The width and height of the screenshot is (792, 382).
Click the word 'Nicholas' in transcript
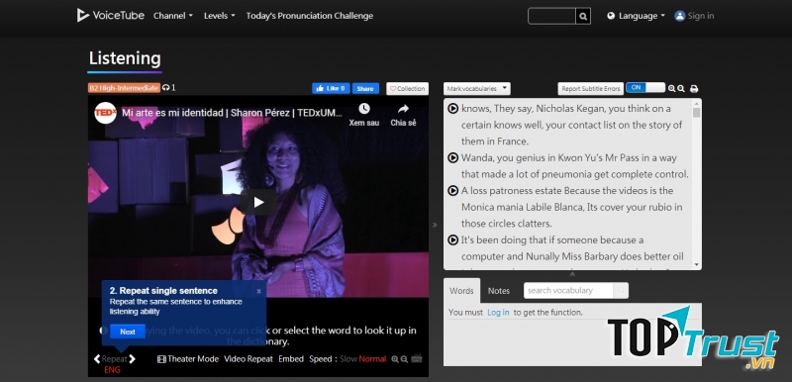coord(554,109)
